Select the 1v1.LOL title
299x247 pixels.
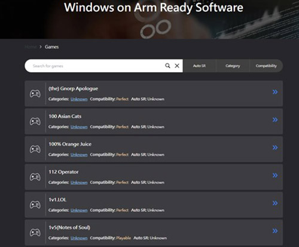(57, 200)
